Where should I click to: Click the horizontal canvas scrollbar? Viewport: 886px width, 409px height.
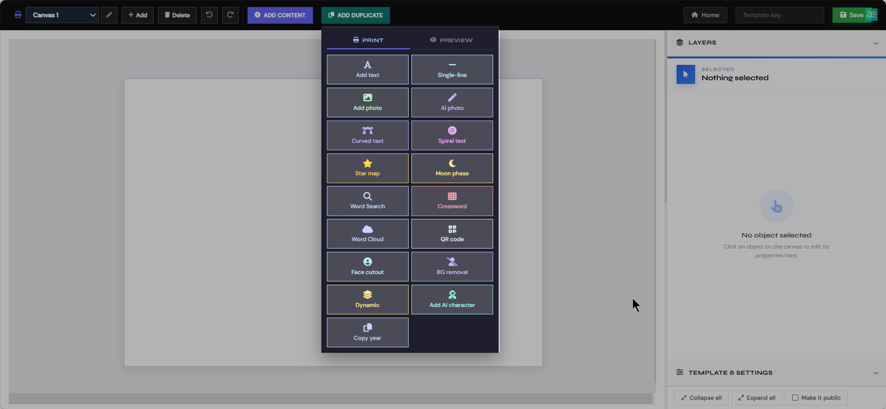(x=331, y=398)
